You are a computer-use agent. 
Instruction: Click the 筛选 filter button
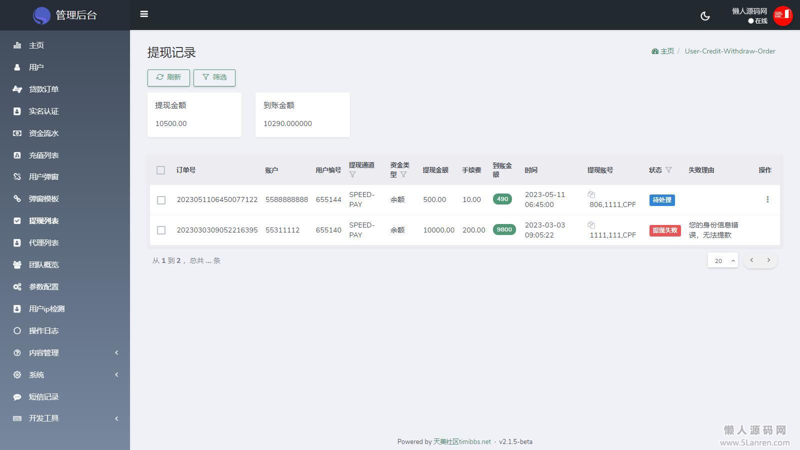214,77
